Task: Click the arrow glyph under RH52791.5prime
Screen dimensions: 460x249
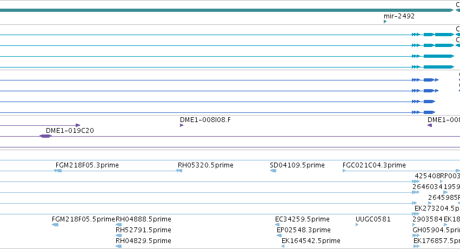Action: pyautogui.click(x=118, y=235)
